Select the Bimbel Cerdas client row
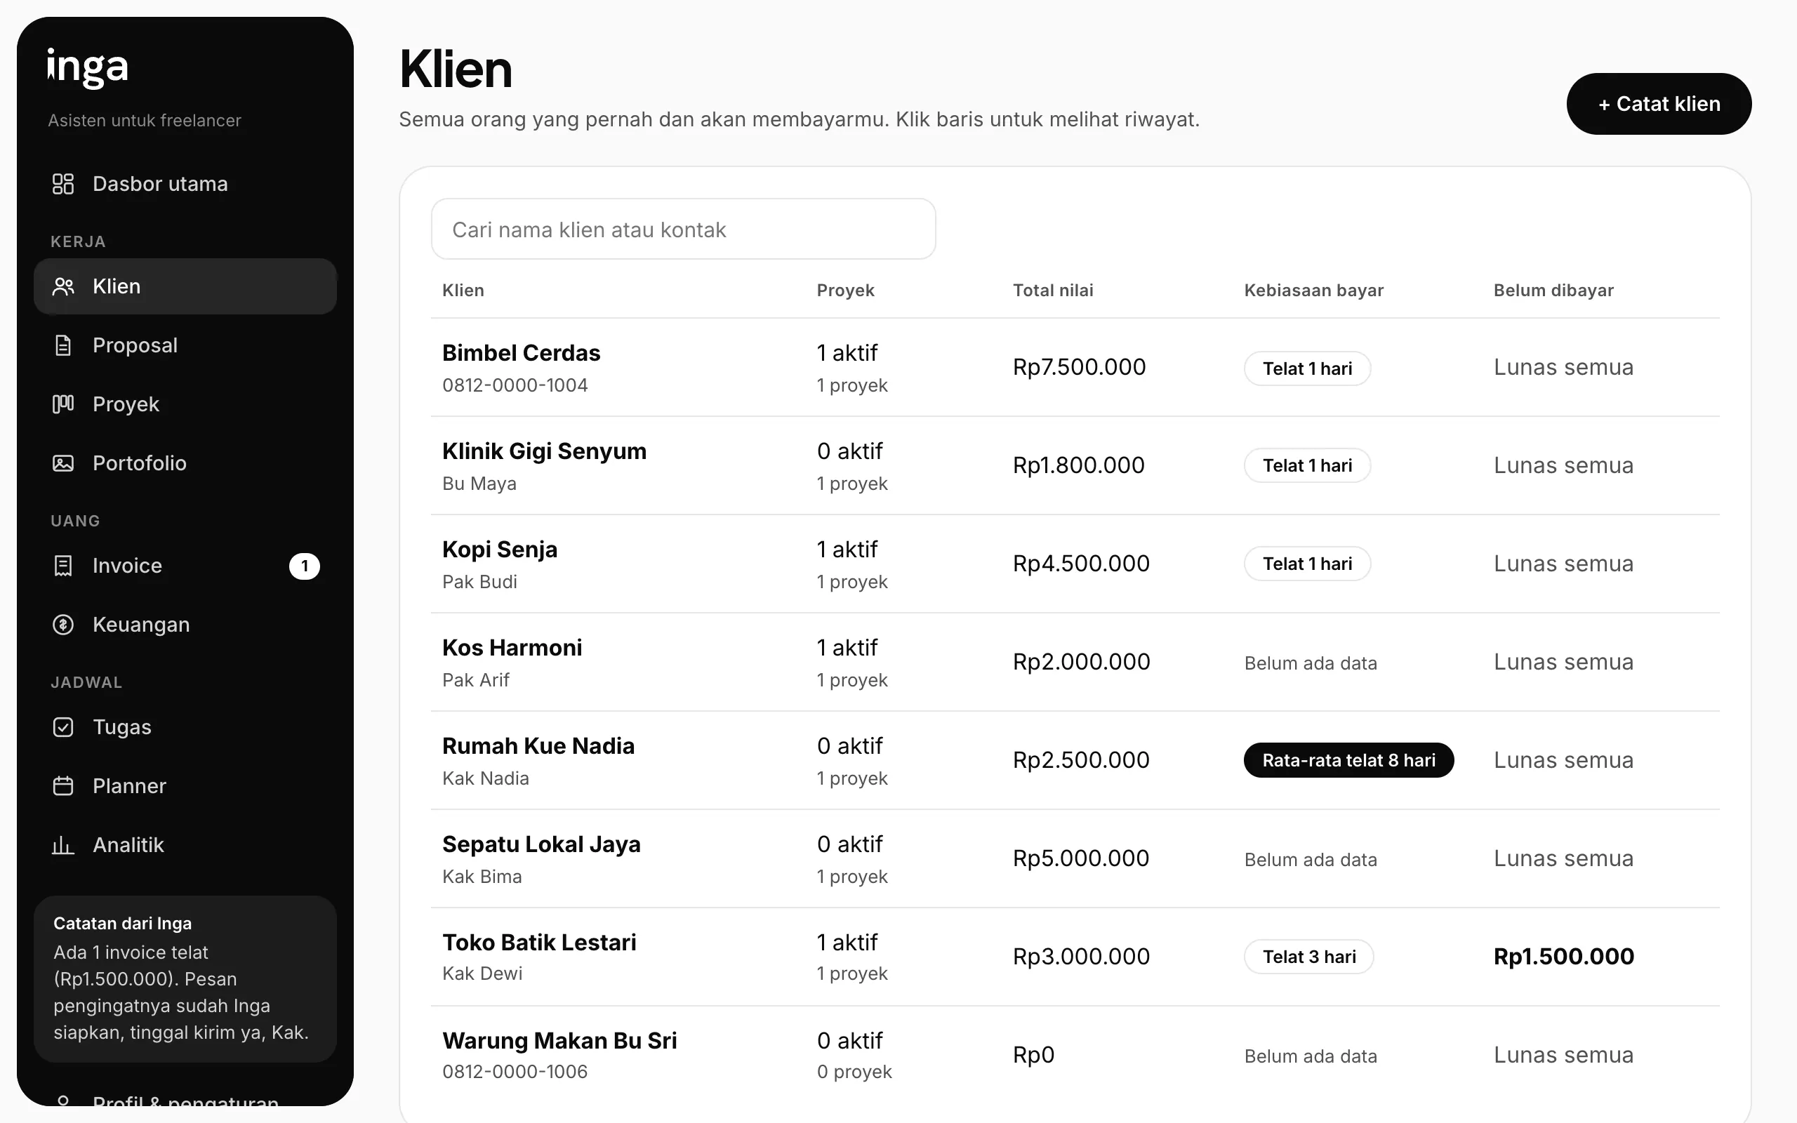Viewport: 1797px width, 1123px height. click(1075, 368)
